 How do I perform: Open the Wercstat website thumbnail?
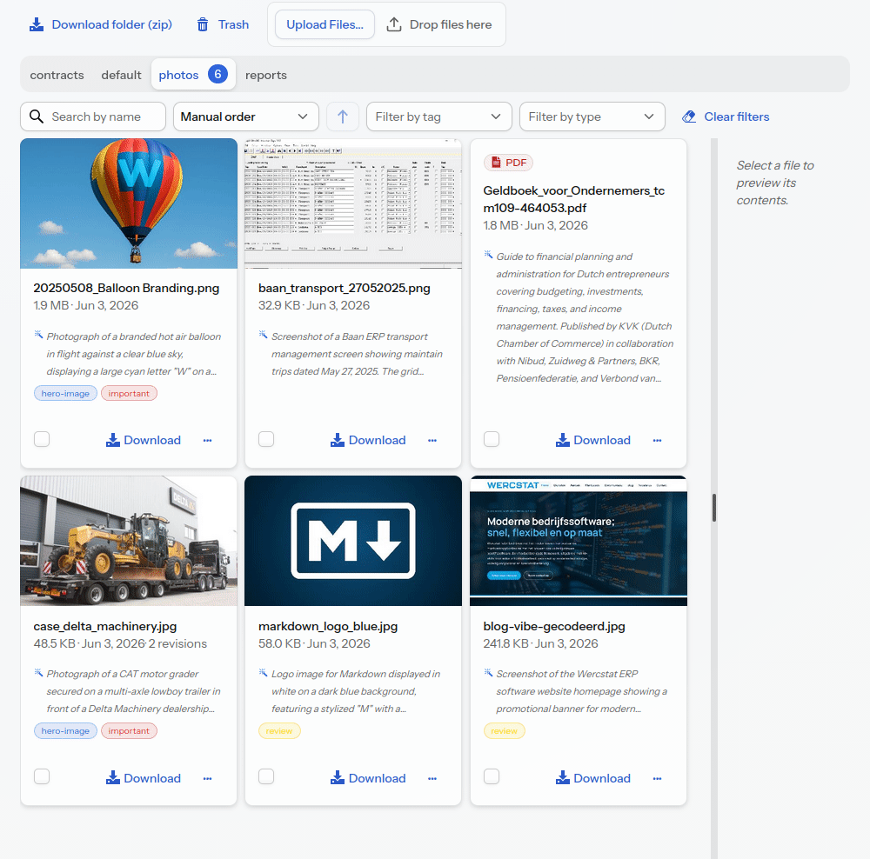[579, 541]
